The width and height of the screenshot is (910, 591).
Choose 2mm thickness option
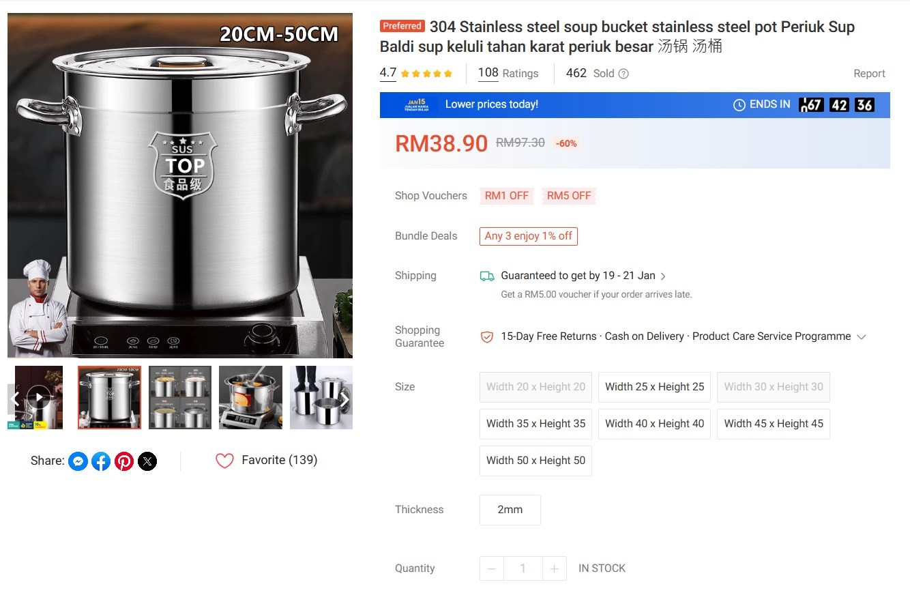coord(510,510)
